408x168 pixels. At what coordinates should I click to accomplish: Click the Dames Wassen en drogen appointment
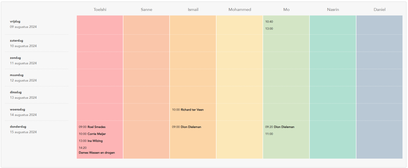[97, 150]
